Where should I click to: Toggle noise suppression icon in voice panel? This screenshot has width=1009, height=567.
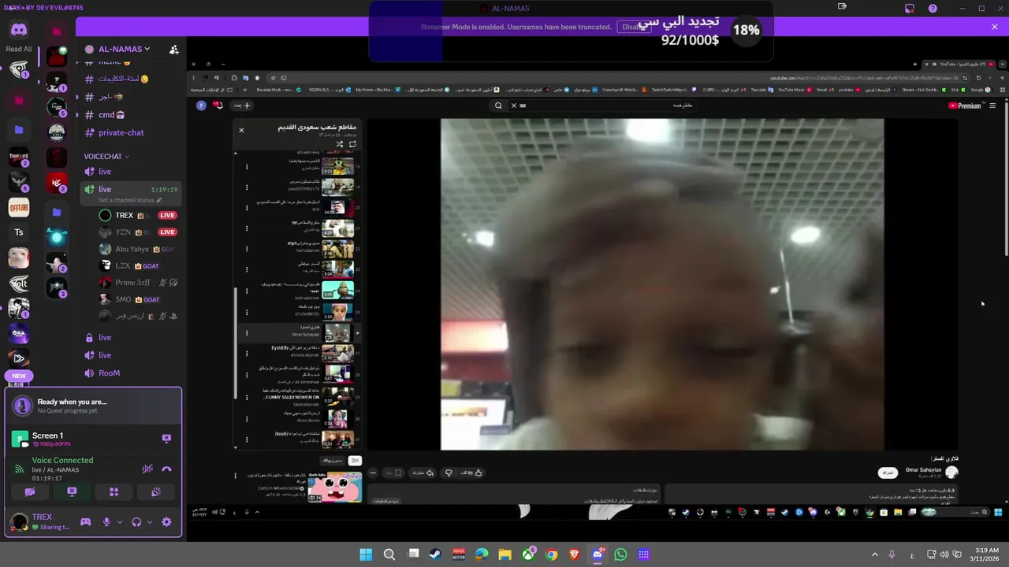(147, 469)
